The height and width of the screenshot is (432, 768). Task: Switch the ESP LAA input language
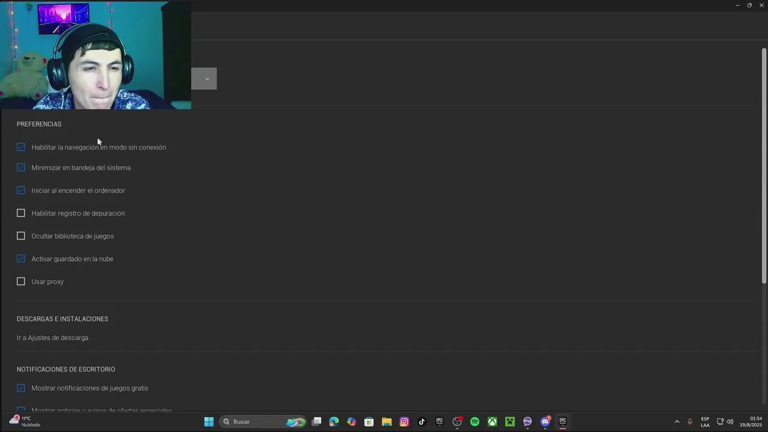click(x=705, y=422)
